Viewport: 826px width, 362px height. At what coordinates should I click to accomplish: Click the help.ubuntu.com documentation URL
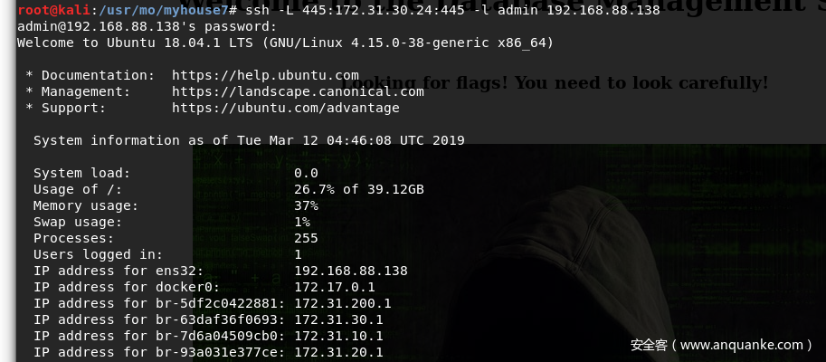[x=265, y=75]
